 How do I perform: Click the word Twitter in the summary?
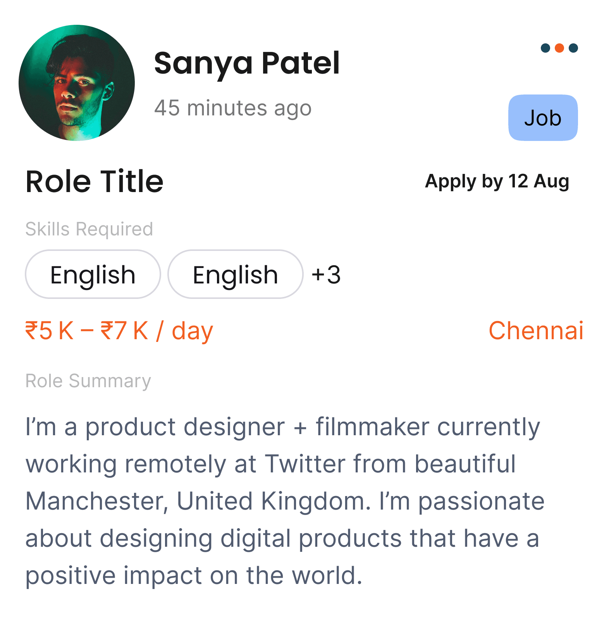point(305,464)
